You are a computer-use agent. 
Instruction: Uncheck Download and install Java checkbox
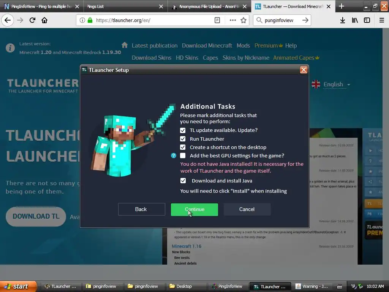point(183,181)
